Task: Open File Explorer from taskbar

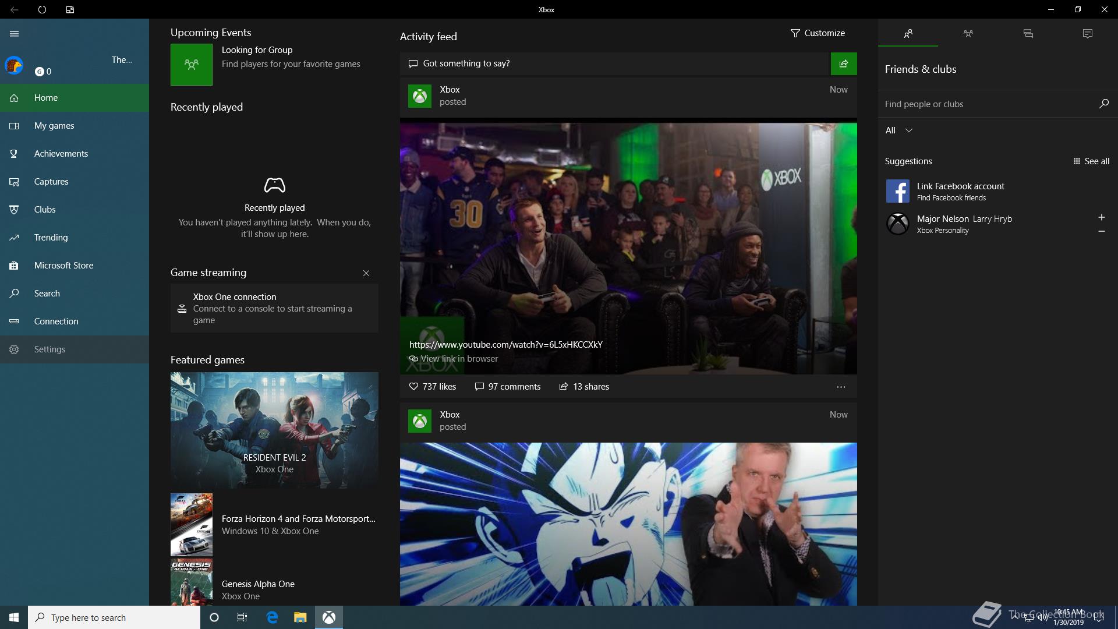Action: coord(300,617)
